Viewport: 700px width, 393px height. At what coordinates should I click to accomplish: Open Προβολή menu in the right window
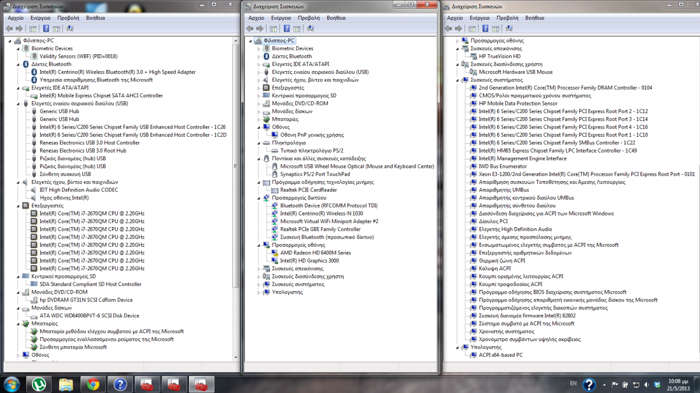click(508, 18)
